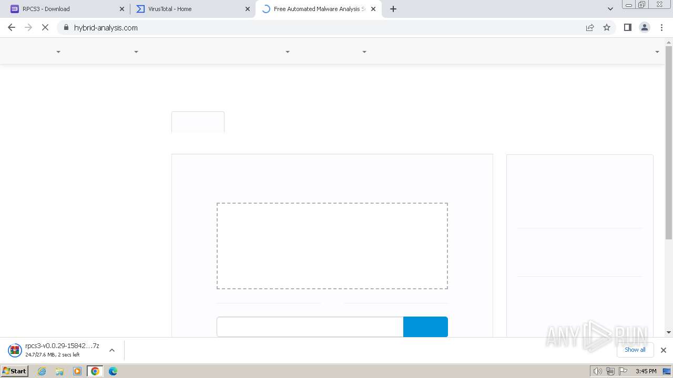Click Show all downloads button
This screenshot has height=378, width=673.
[x=635, y=350]
